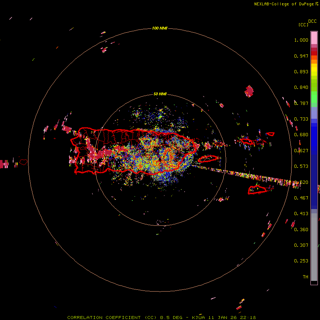The height and width of the screenshot is (320, 320).
Task: Click the 0.680 color scale value
Action: (301, 135)
